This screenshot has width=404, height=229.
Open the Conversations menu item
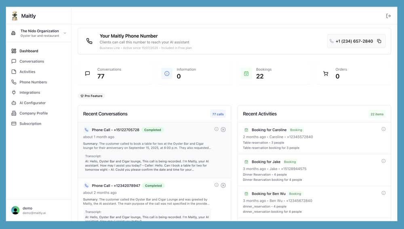tap(32, 61)
